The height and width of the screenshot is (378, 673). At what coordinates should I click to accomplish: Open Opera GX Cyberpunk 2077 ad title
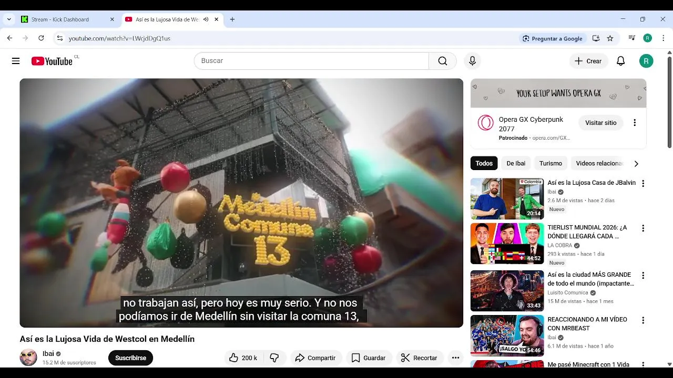tap(531, 124)
